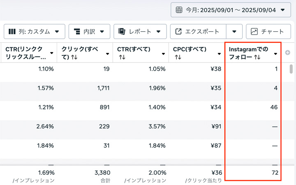Click the calendar icon in date selector
The height and width of the screenshot is (185, 296).
(179, 10)
